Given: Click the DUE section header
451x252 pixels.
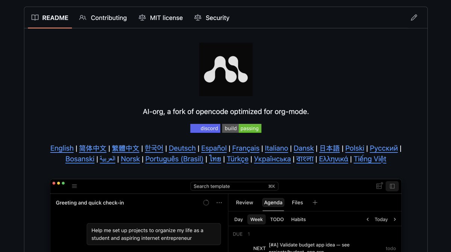Looking at the screenshot, I should [x=241, y=234].
